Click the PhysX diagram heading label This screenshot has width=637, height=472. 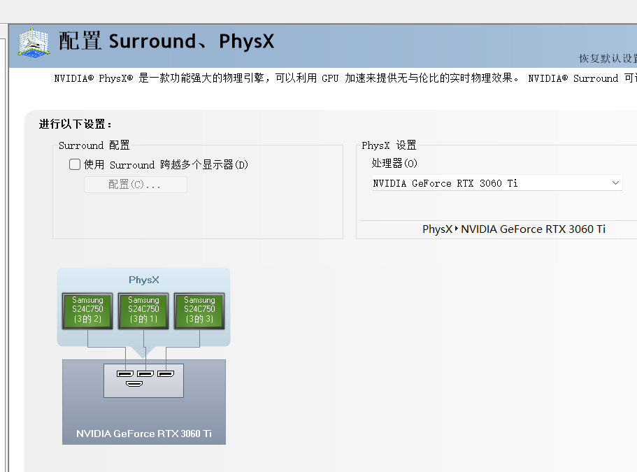tap(144, 280)
